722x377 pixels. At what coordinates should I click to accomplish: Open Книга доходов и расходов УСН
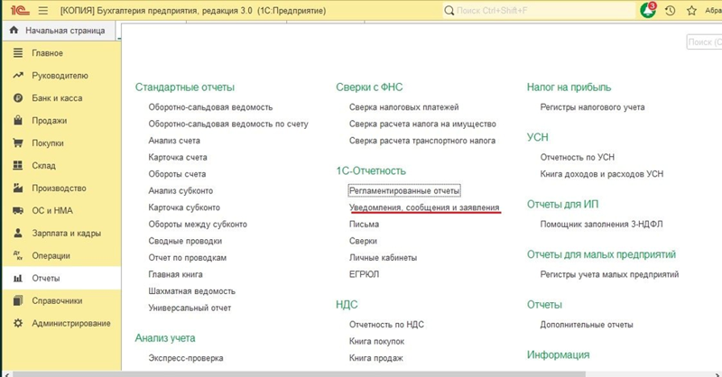[x=602, y=174]
